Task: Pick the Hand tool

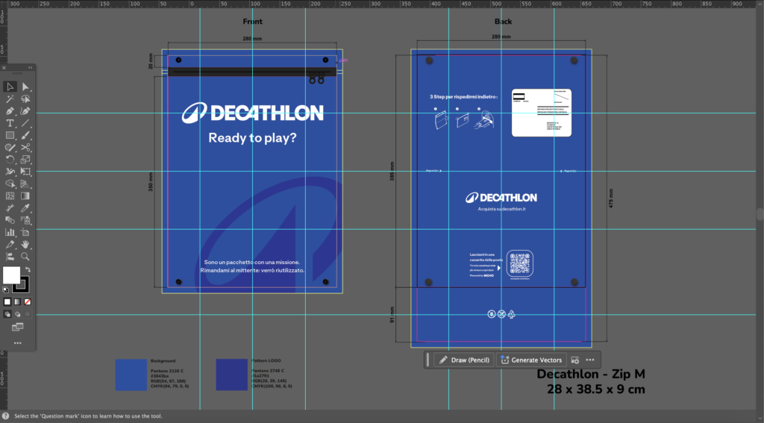Action: 25,244
